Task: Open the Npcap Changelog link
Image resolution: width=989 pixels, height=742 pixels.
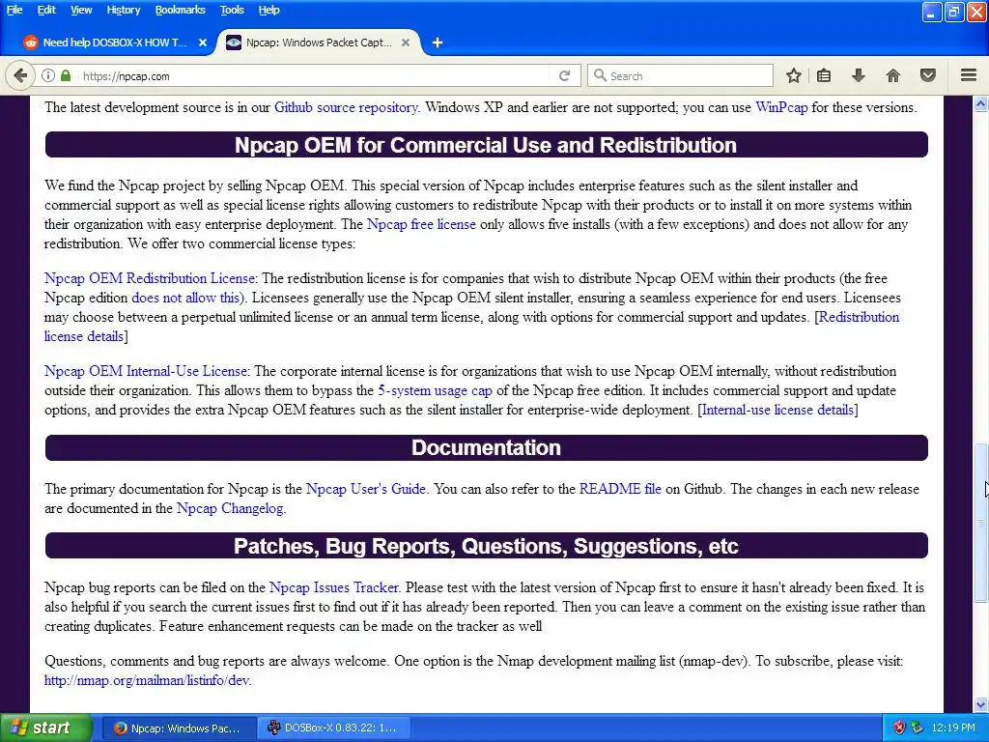Action: pos(230,508)
